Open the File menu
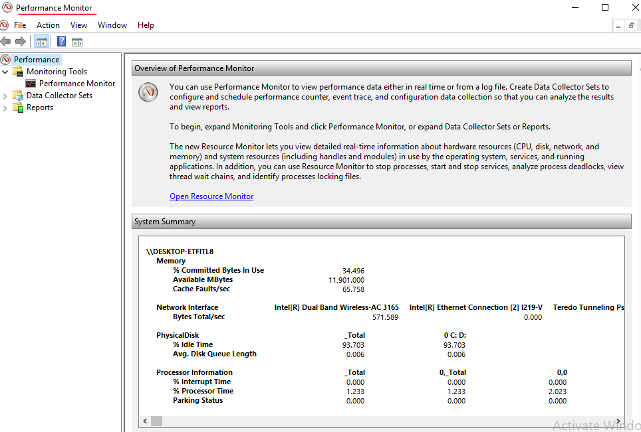The image size is (641, 432). [20, 25]
